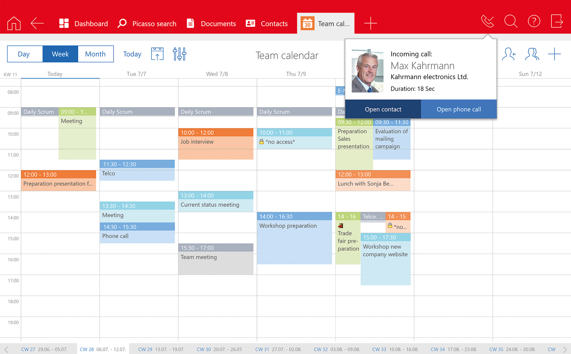Open the phone calls icon in the header
This screenshot has height=354, width=571.
pyautogui.click(x=487, y=21)
